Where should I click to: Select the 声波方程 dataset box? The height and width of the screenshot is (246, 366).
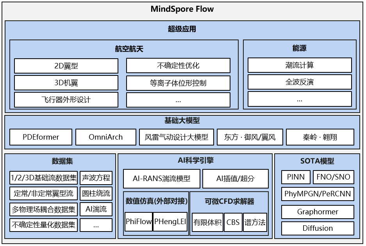tap(96, 178)
